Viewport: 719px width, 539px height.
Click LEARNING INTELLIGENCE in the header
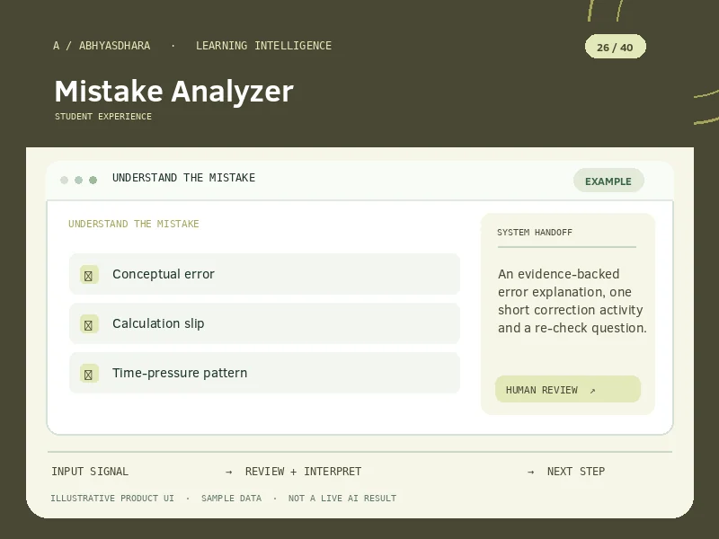[263, 46]
